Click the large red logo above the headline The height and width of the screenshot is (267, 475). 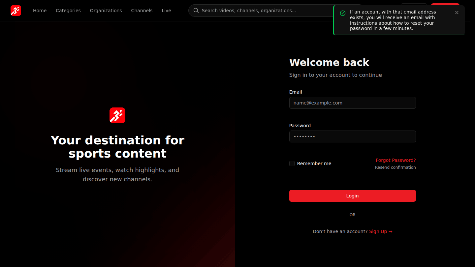[x=117, y=115]
